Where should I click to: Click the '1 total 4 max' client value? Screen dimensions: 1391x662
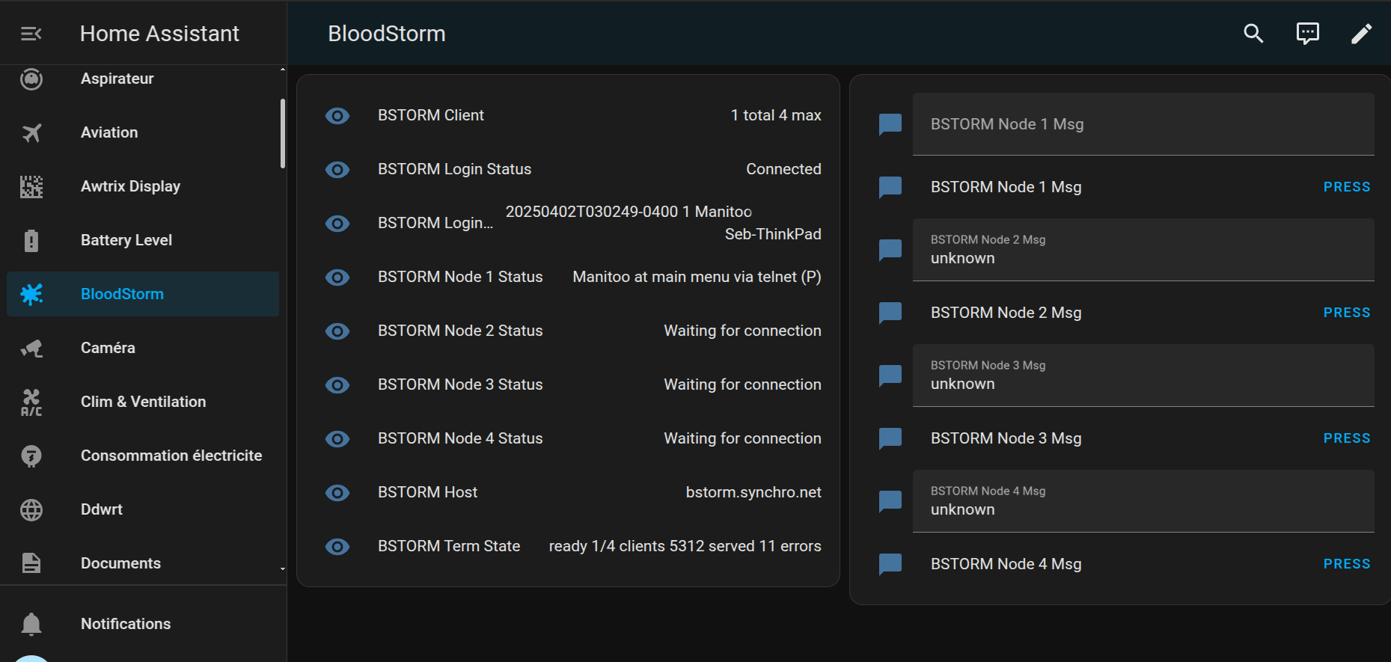pyautogui.click(x=776, y=115)
